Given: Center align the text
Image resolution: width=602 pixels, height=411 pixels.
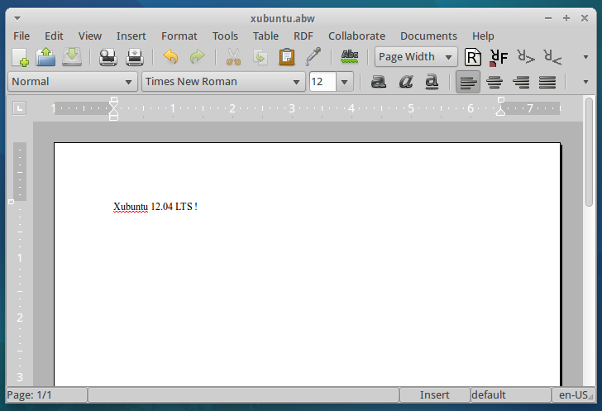Looking at the screenshot, I should [494, 82].
